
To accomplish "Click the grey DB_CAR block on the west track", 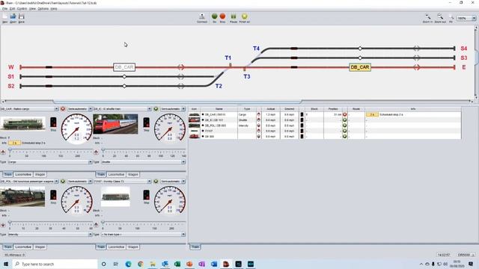I will (x=124, y=67).
